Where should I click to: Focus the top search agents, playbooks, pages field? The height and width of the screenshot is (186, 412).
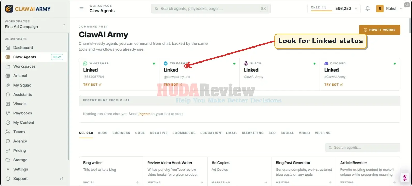click(x=211, y=9)
